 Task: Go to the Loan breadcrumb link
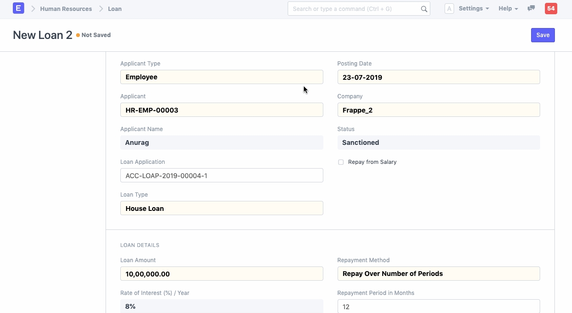tap(115, 9)
